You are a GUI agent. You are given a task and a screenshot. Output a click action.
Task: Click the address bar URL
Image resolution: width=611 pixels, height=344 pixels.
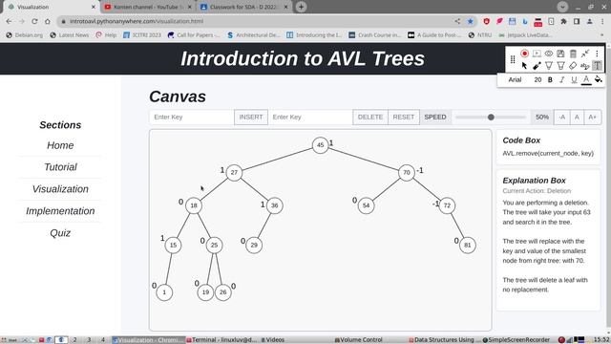pyautogui.click(x=137, y=21)
